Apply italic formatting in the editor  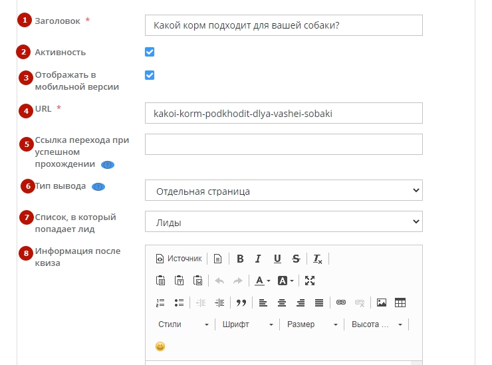tap(258, 259)
